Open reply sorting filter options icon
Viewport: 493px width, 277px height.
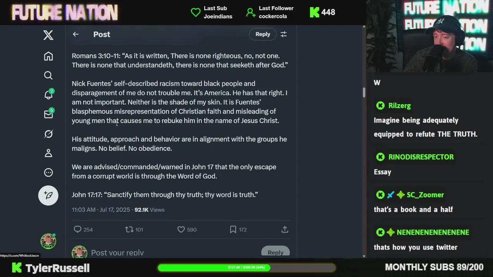pos(283,34)
